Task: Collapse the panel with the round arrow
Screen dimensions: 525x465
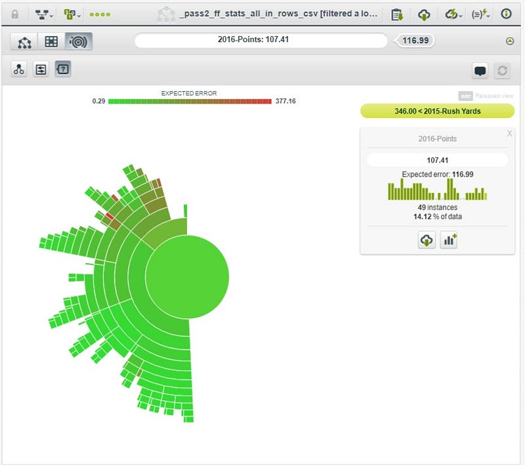Action: click(510, 41)
